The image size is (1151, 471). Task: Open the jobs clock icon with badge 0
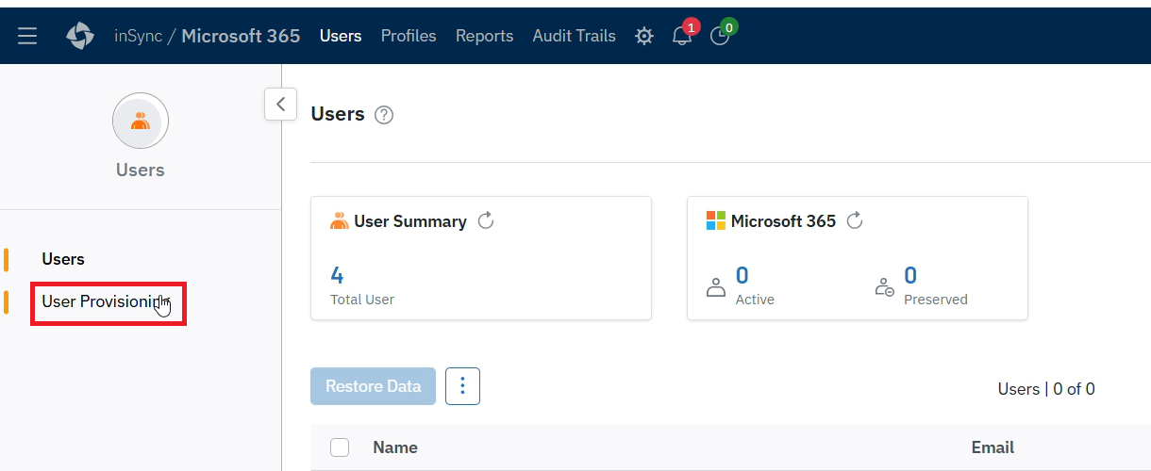(x=720, y=36)
